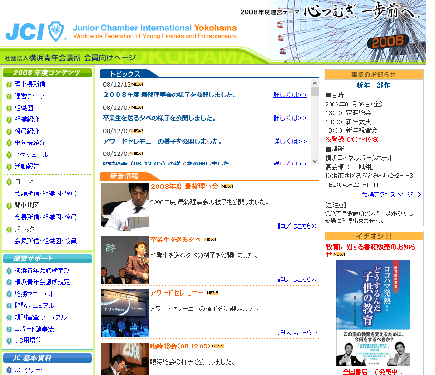This screenshot has height=375, width=435.
Task: Open 財務マニュアル link
Action: (x=34, y=305)
